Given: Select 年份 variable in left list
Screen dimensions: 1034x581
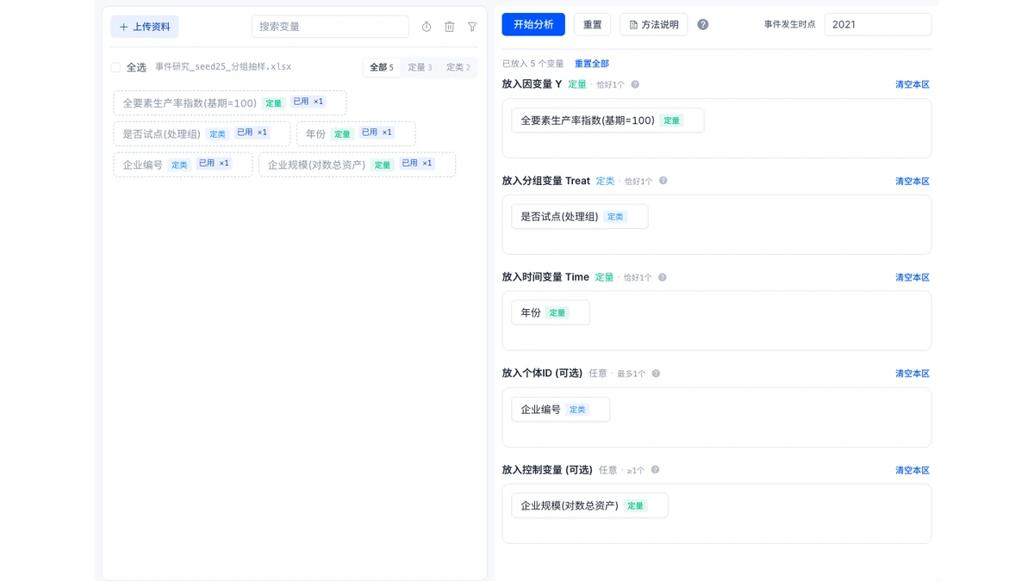Looking at the screenshot, I should pyautogui.click(x=356, y=133).
